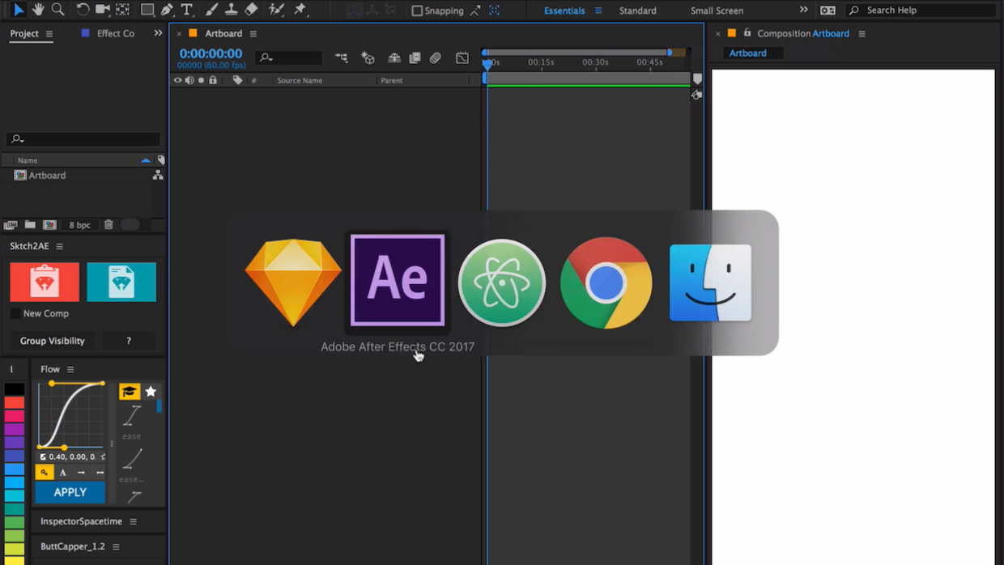The height and width of the screenshot is (565, 1004).
Task: Enable Motion Blur for timeline layers
Action: [x=436, y=58]
